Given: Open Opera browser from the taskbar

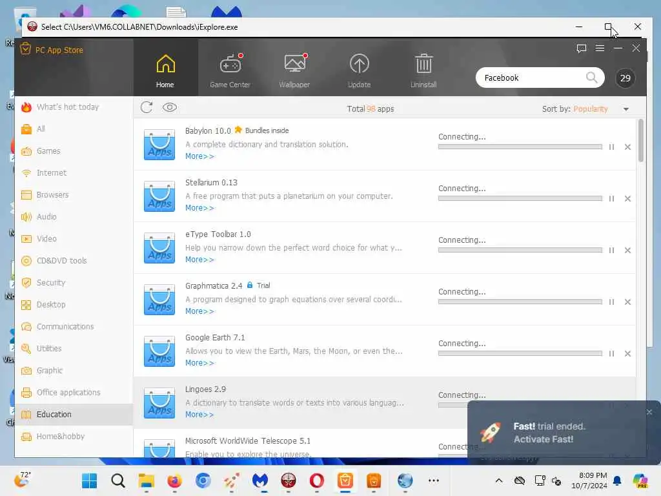Looking at the screenshot, I should tap(316, 480).
